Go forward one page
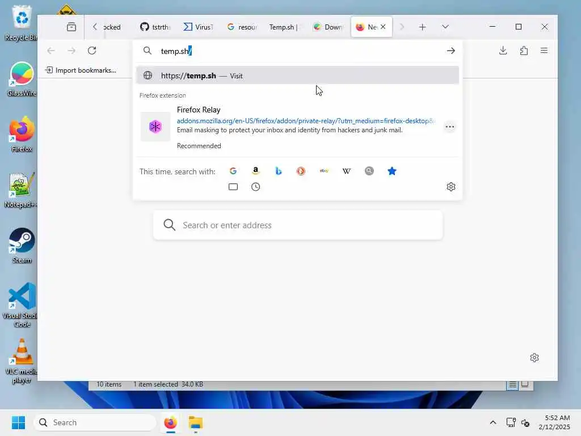Image resolution: width=581 pixels, height=436 pixels. point(71,51)
